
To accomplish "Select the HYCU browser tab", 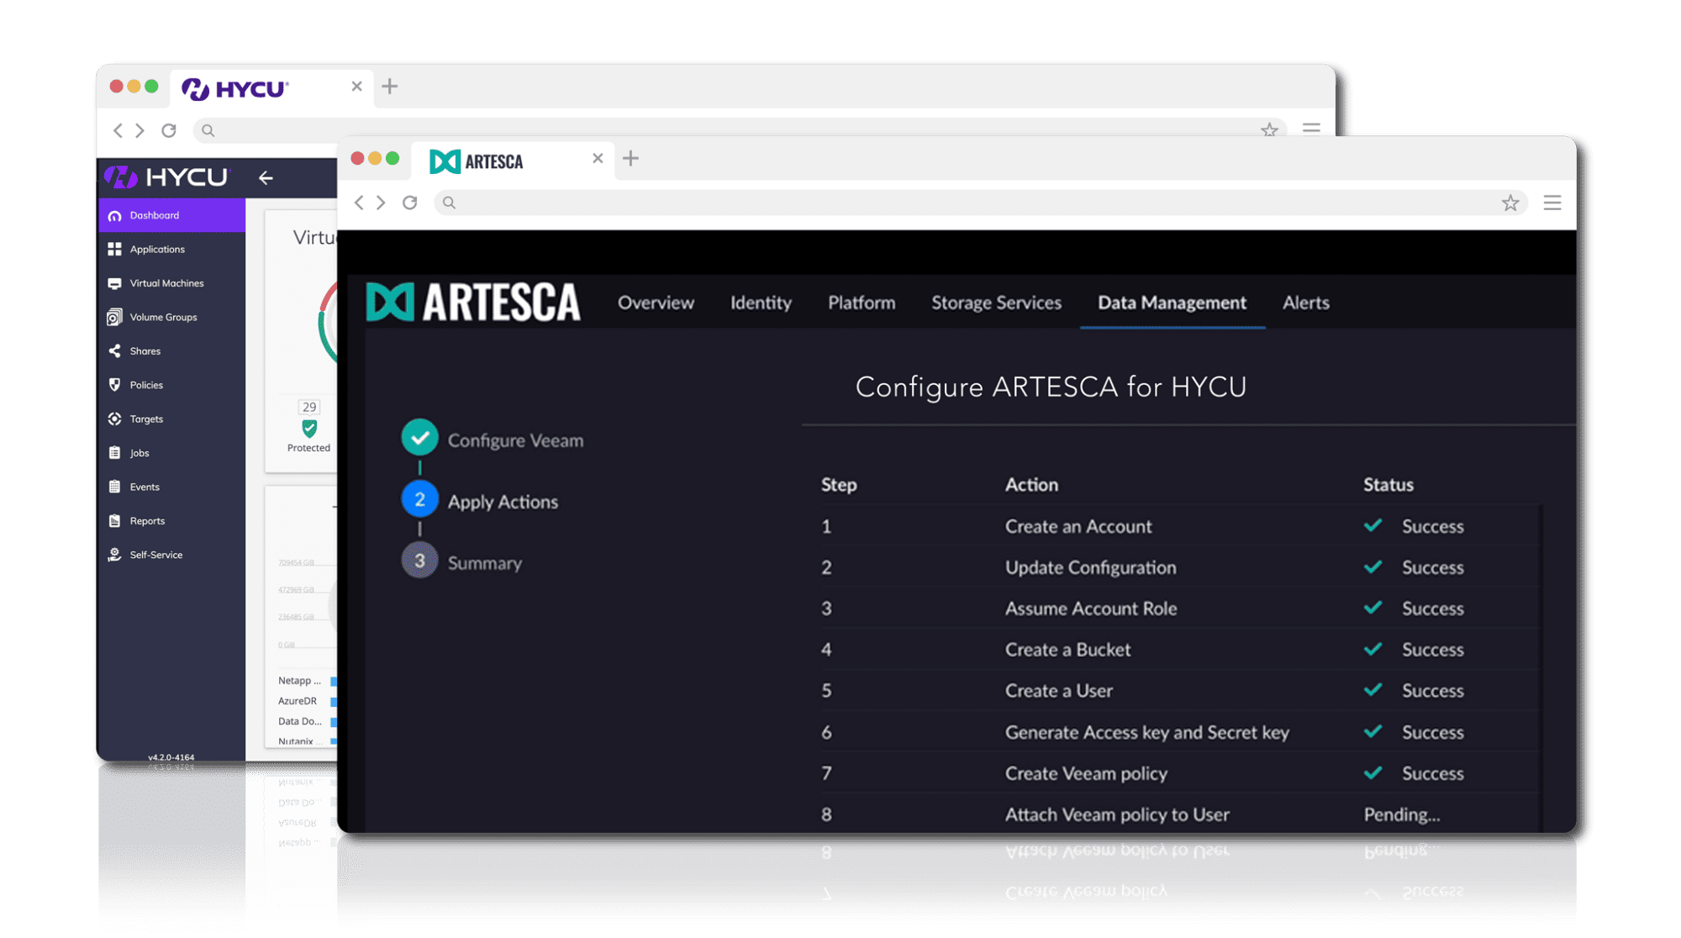I will click(x=271, y=88).
